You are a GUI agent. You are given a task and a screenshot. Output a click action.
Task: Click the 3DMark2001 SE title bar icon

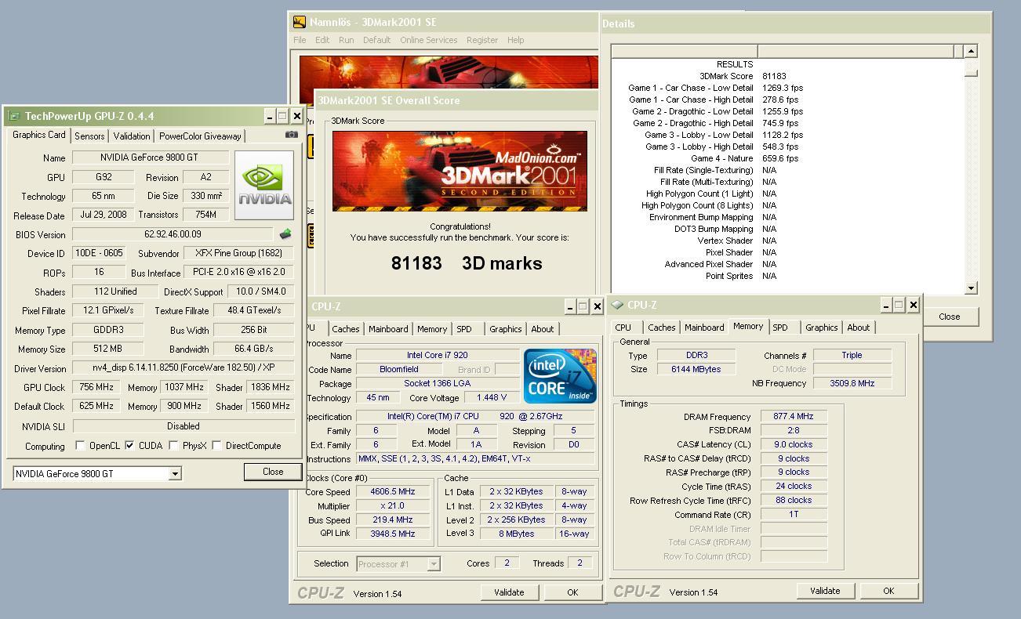coord(299,22)
